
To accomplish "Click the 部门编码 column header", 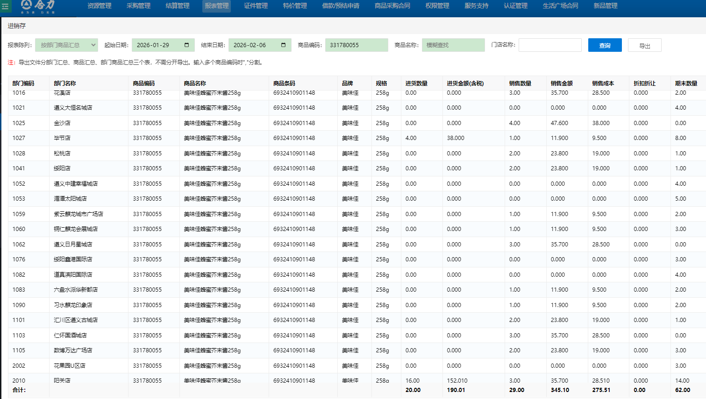I will pos(23,84).
